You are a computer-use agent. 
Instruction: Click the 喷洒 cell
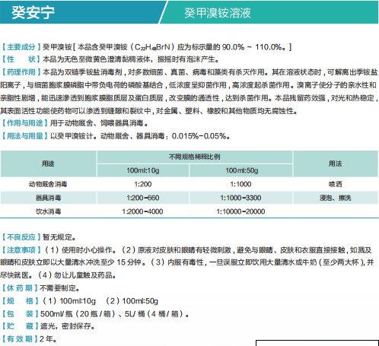(x=335, y=184)
